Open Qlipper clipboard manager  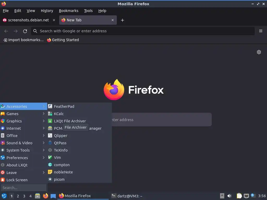(80, 135)
